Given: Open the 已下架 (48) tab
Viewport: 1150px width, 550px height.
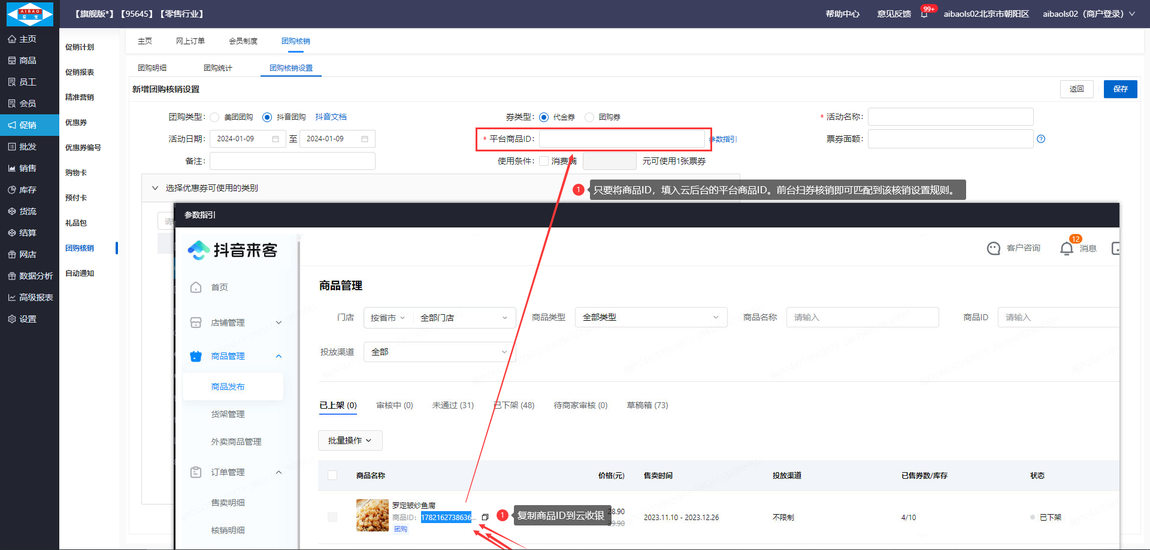Looking at the screenshot, I should (514, 405).
